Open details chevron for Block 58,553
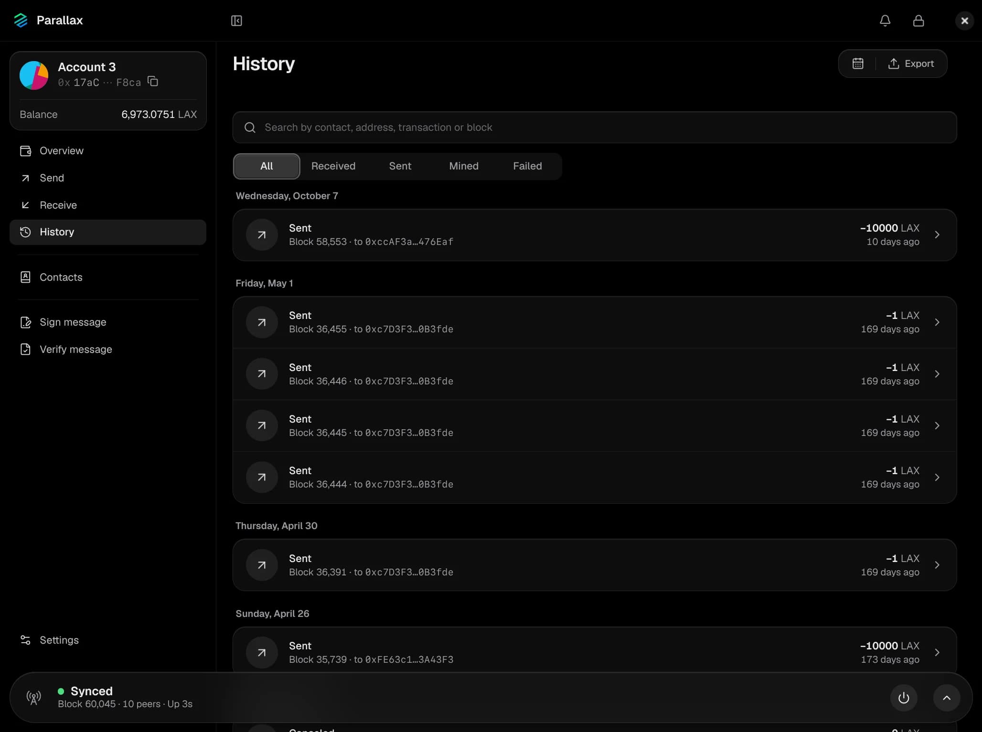This screenshot has width=982, height=732. click(x=937, y=235)
